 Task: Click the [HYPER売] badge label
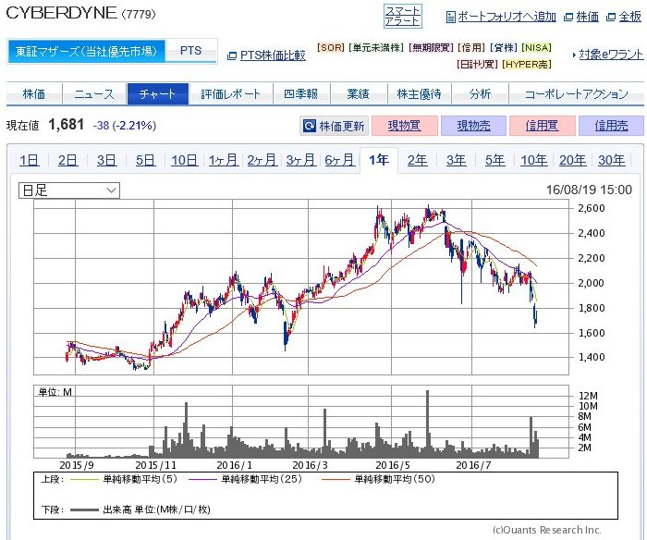tap(528, 65)
